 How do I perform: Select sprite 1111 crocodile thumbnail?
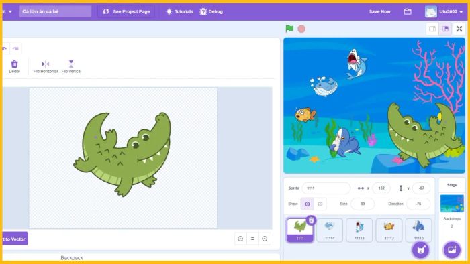[299, 230]
